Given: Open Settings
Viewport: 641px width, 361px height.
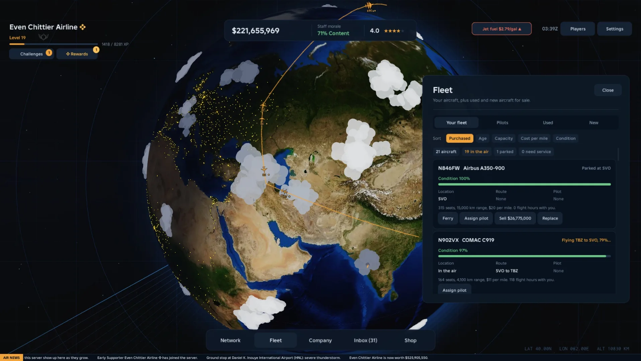Looking at the screenshot, I should pyautogui.click(x=615, y=29).
